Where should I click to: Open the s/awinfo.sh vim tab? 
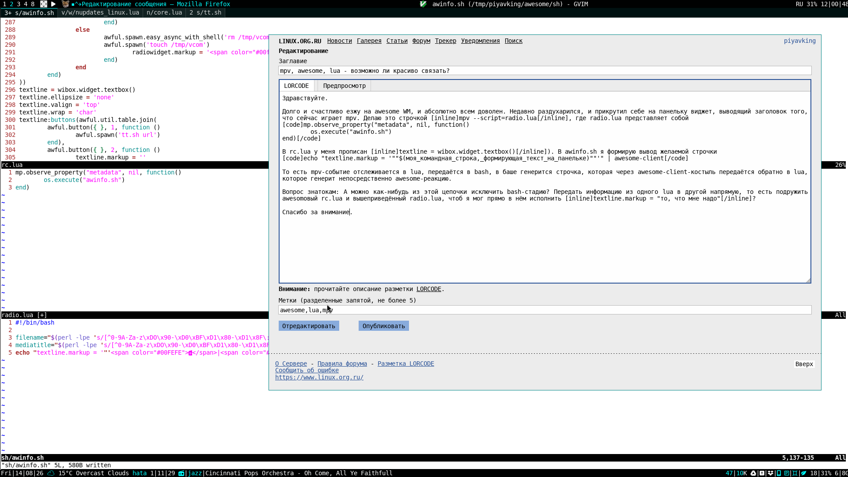click(29, 13)
